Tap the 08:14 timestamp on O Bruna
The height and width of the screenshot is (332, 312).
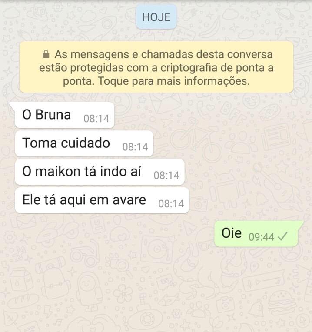tap(96, 119)
